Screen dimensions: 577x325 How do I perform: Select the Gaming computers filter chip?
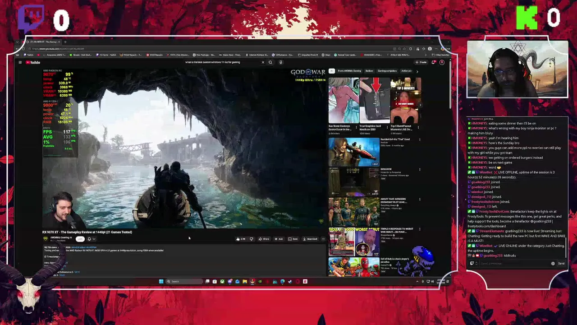(387, 71)
